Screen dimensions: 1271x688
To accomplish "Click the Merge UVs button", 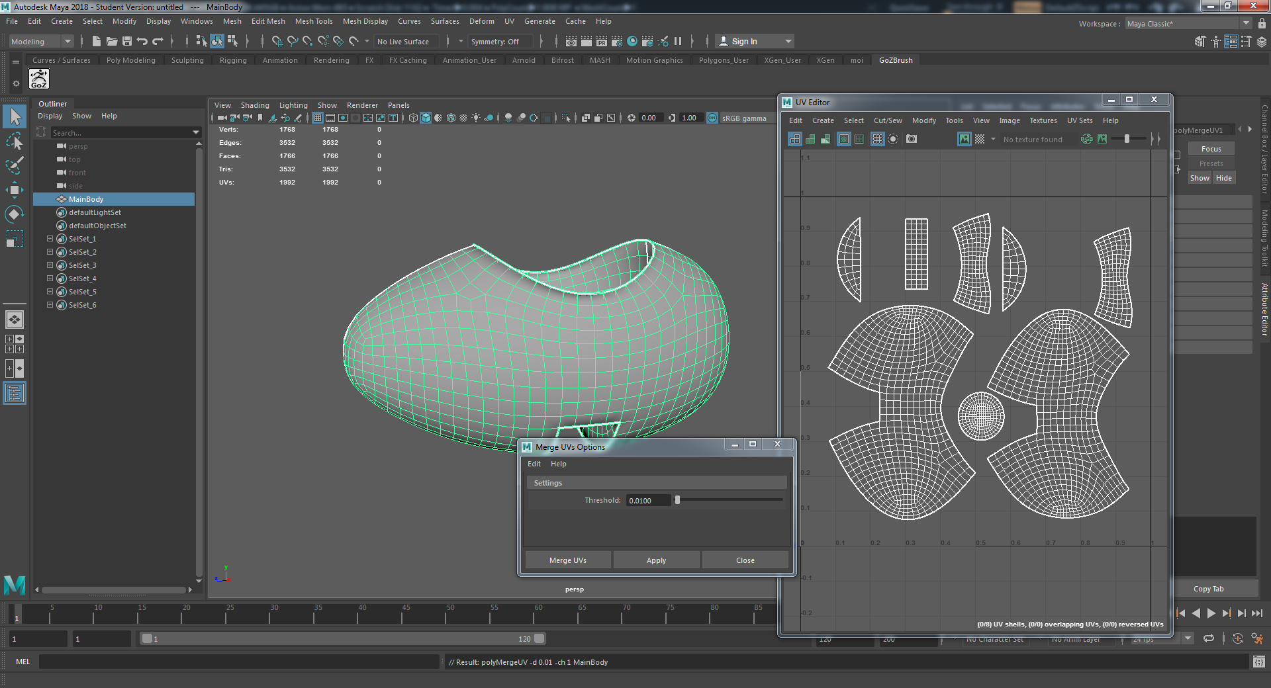I will tap(568, 560).
